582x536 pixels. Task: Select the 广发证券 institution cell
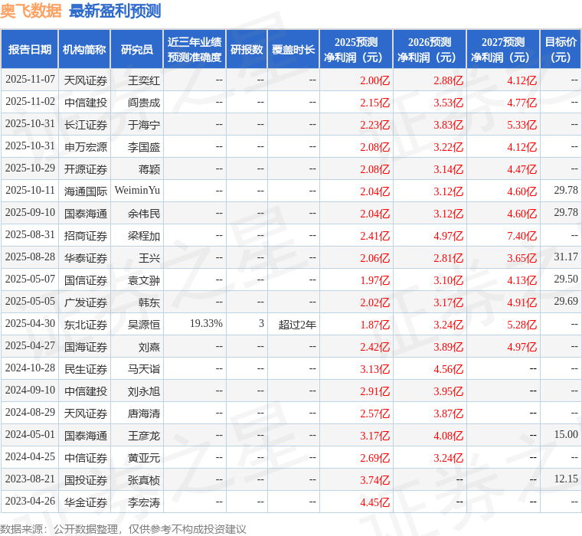(x=86, y=302)
